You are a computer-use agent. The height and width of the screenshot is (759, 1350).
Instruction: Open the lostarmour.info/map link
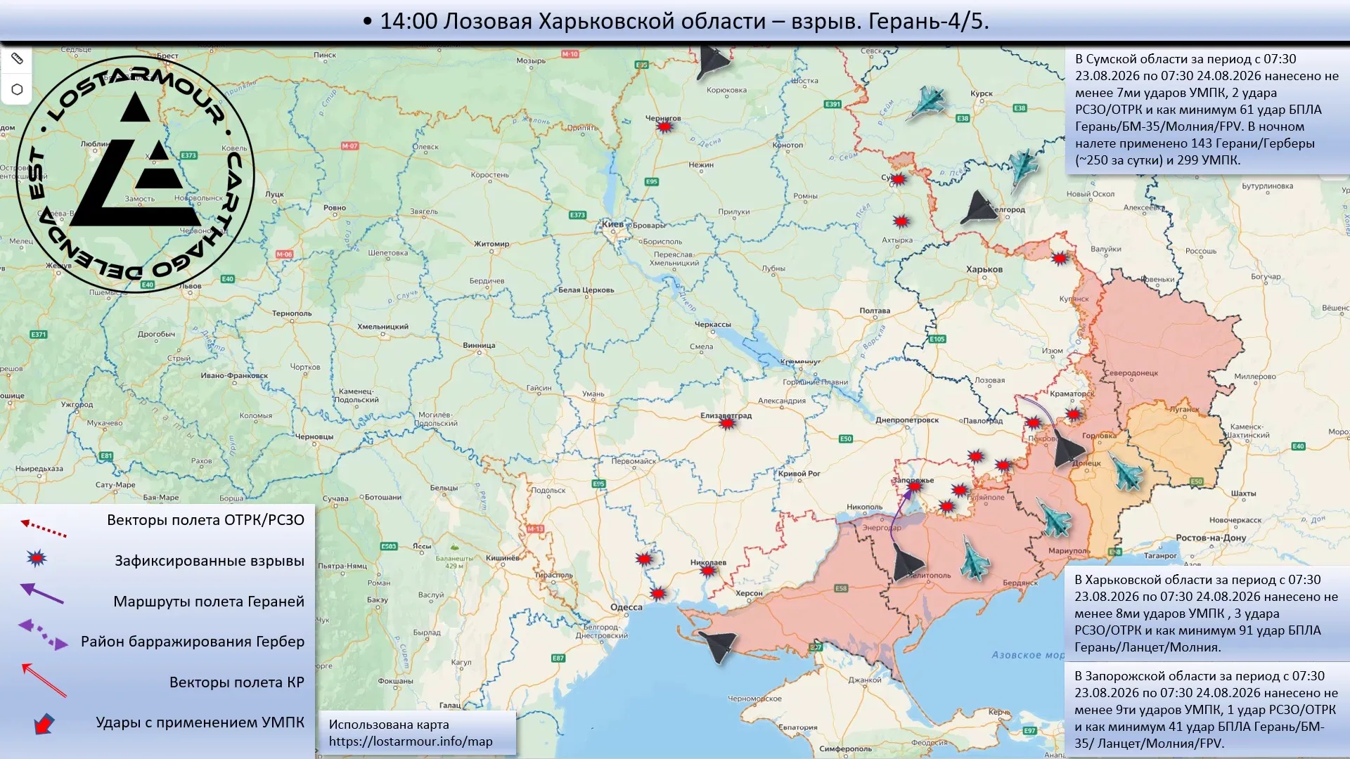click(x=411, y=741)
